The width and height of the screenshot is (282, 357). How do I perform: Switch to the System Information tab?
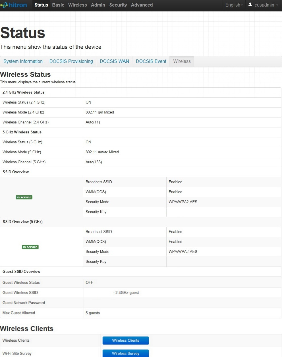[23, 61]
